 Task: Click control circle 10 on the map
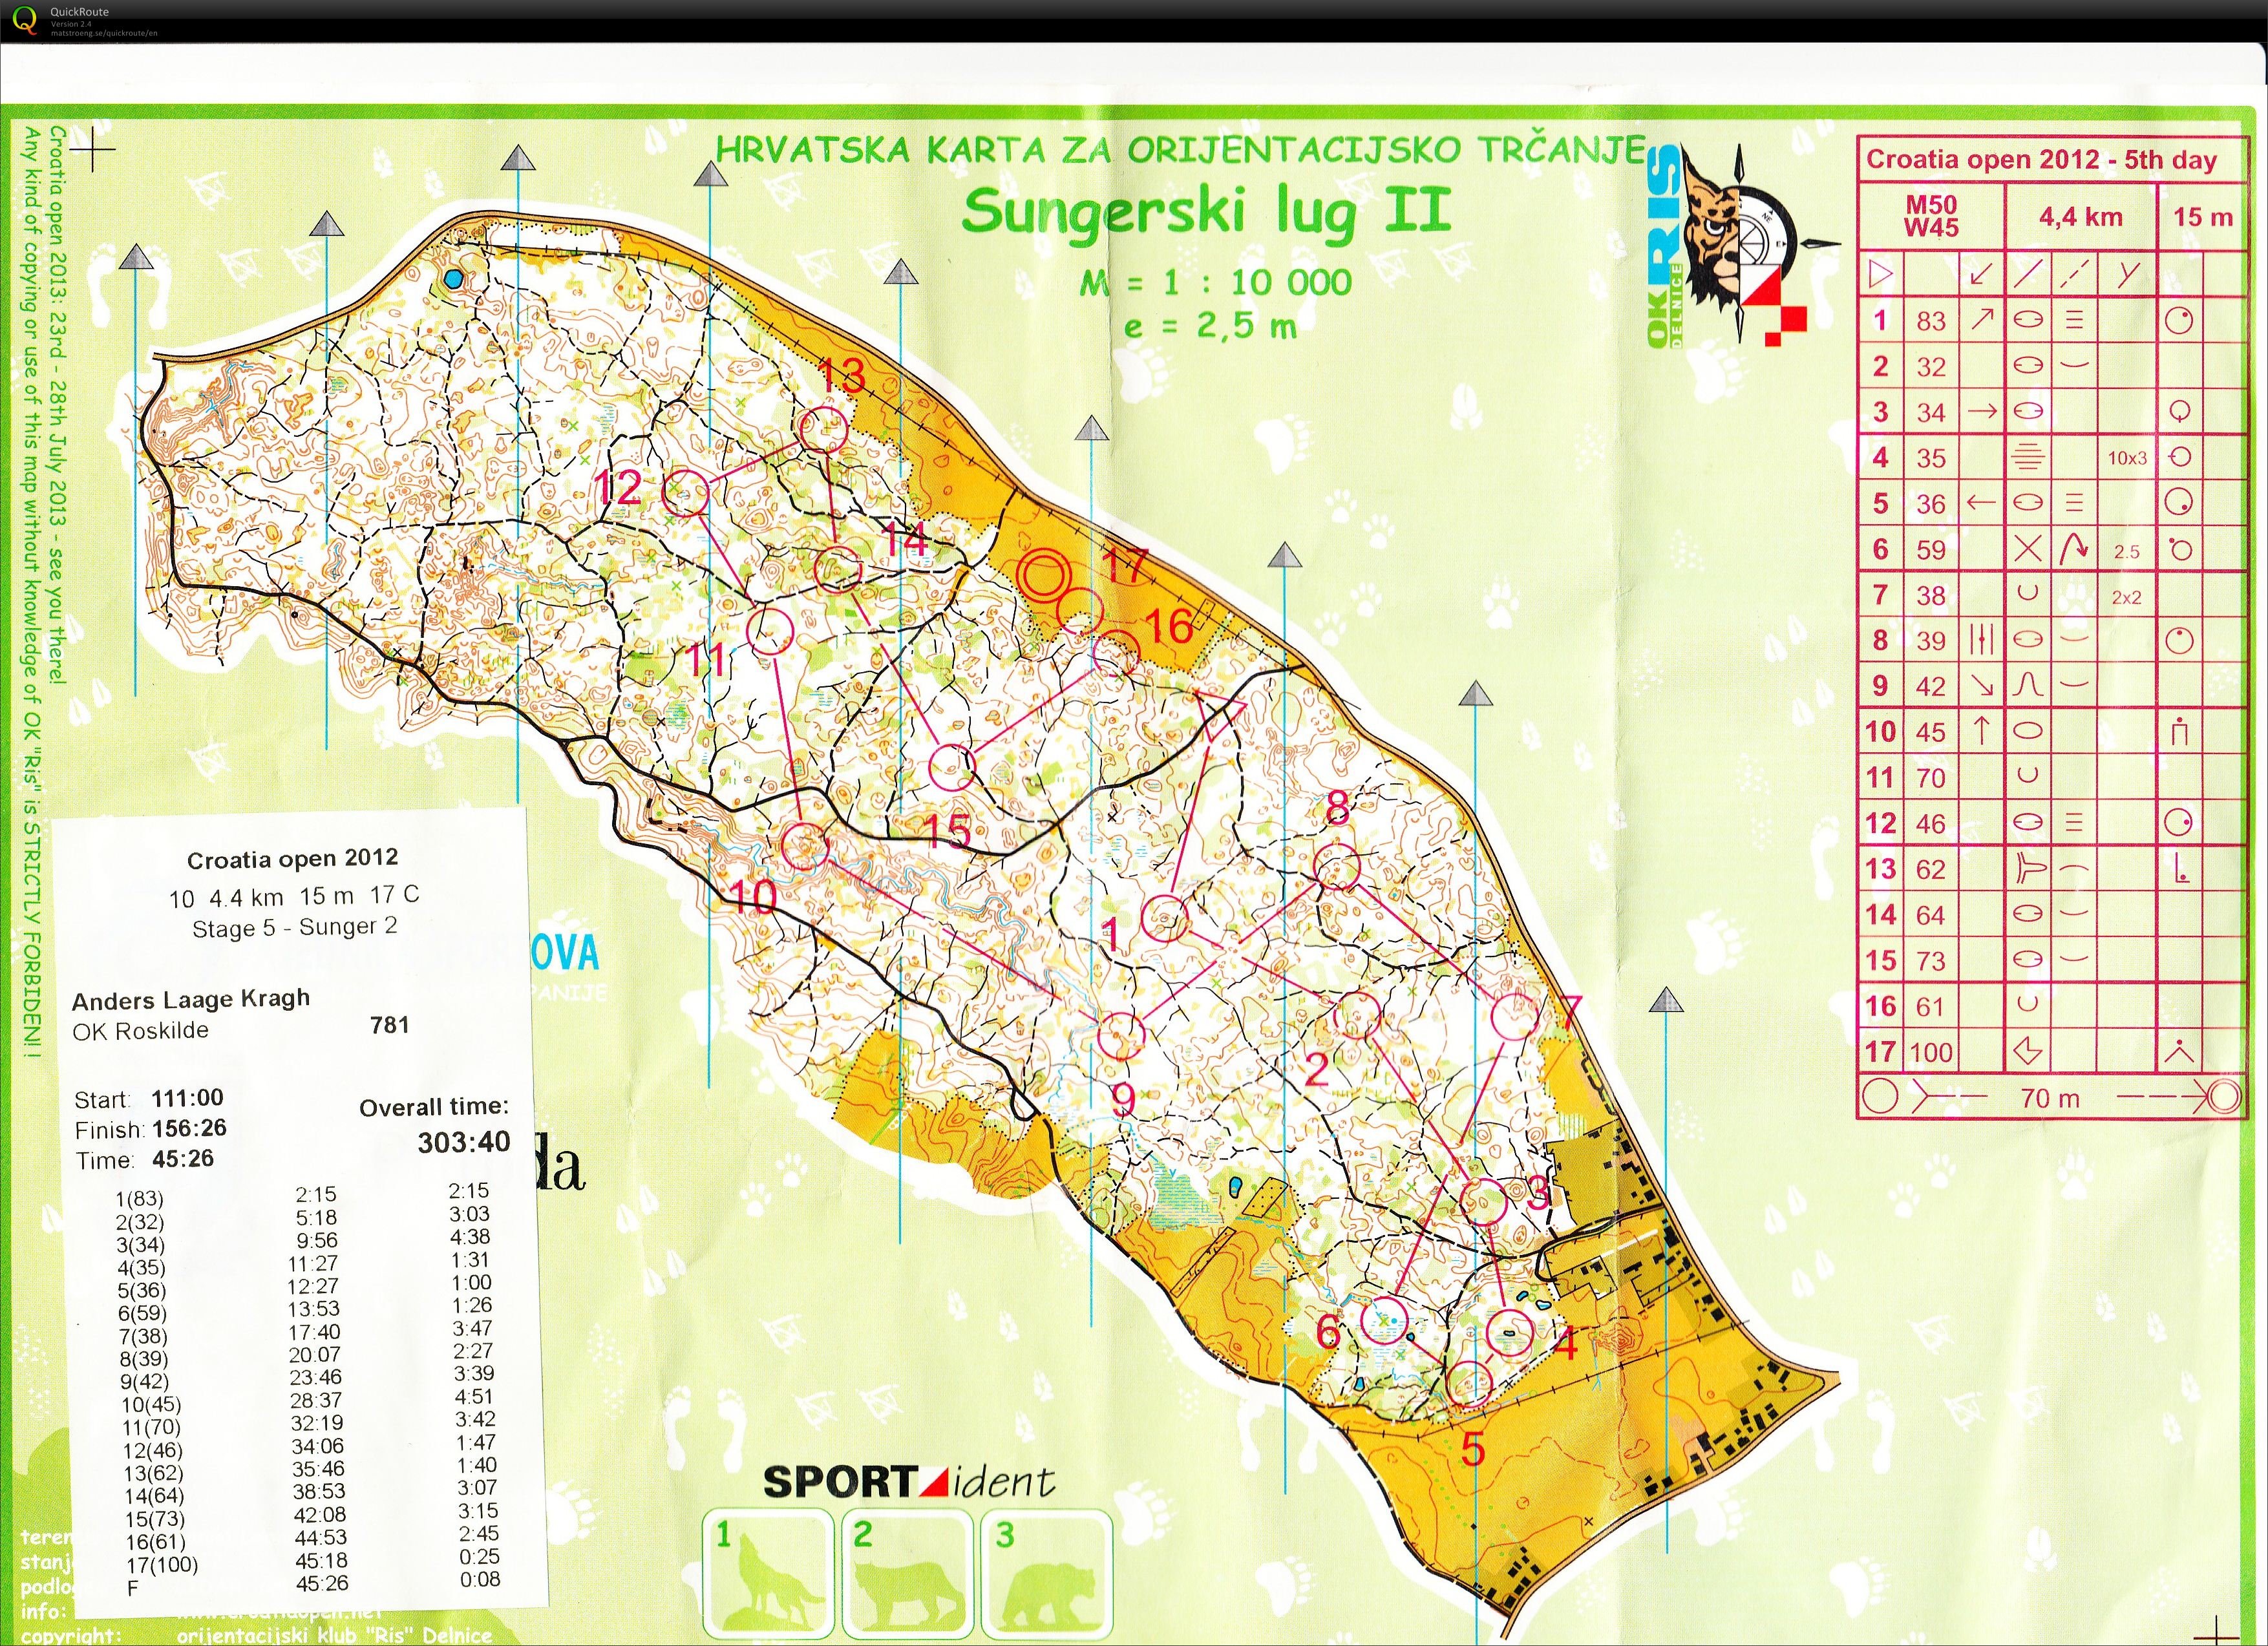[x=805, y=846]
